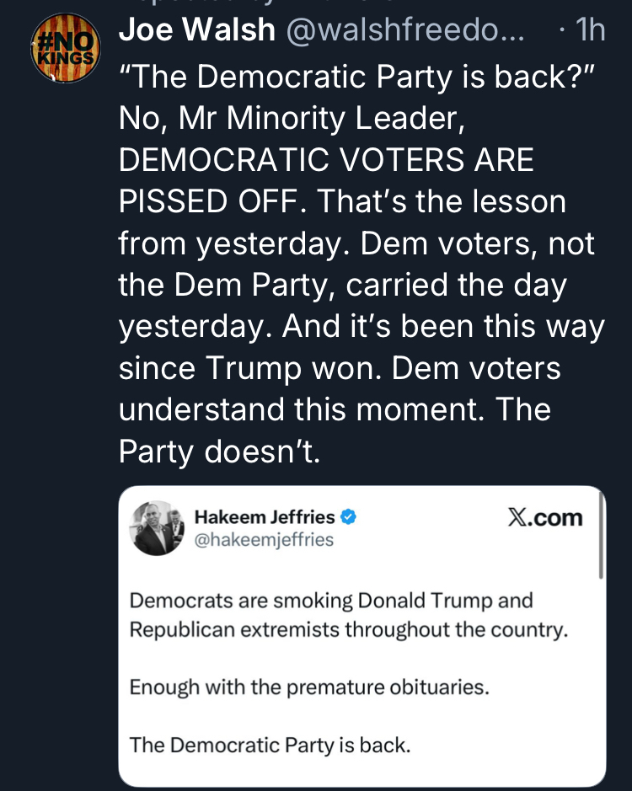
Task: Open the 1h timestamp
Action: 587,30
